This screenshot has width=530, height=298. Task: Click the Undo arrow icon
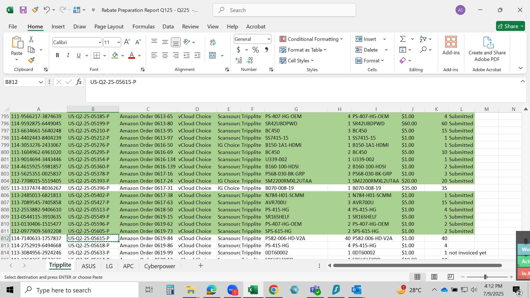[46, 10]
